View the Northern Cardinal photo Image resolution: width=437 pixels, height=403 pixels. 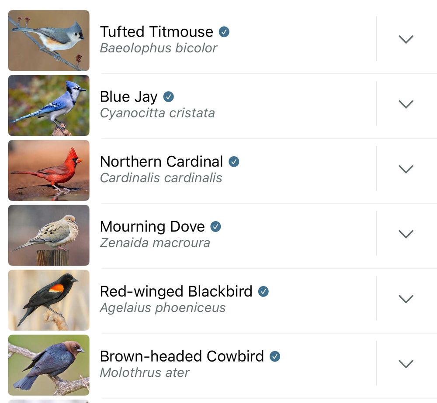[x=49, y=170]
